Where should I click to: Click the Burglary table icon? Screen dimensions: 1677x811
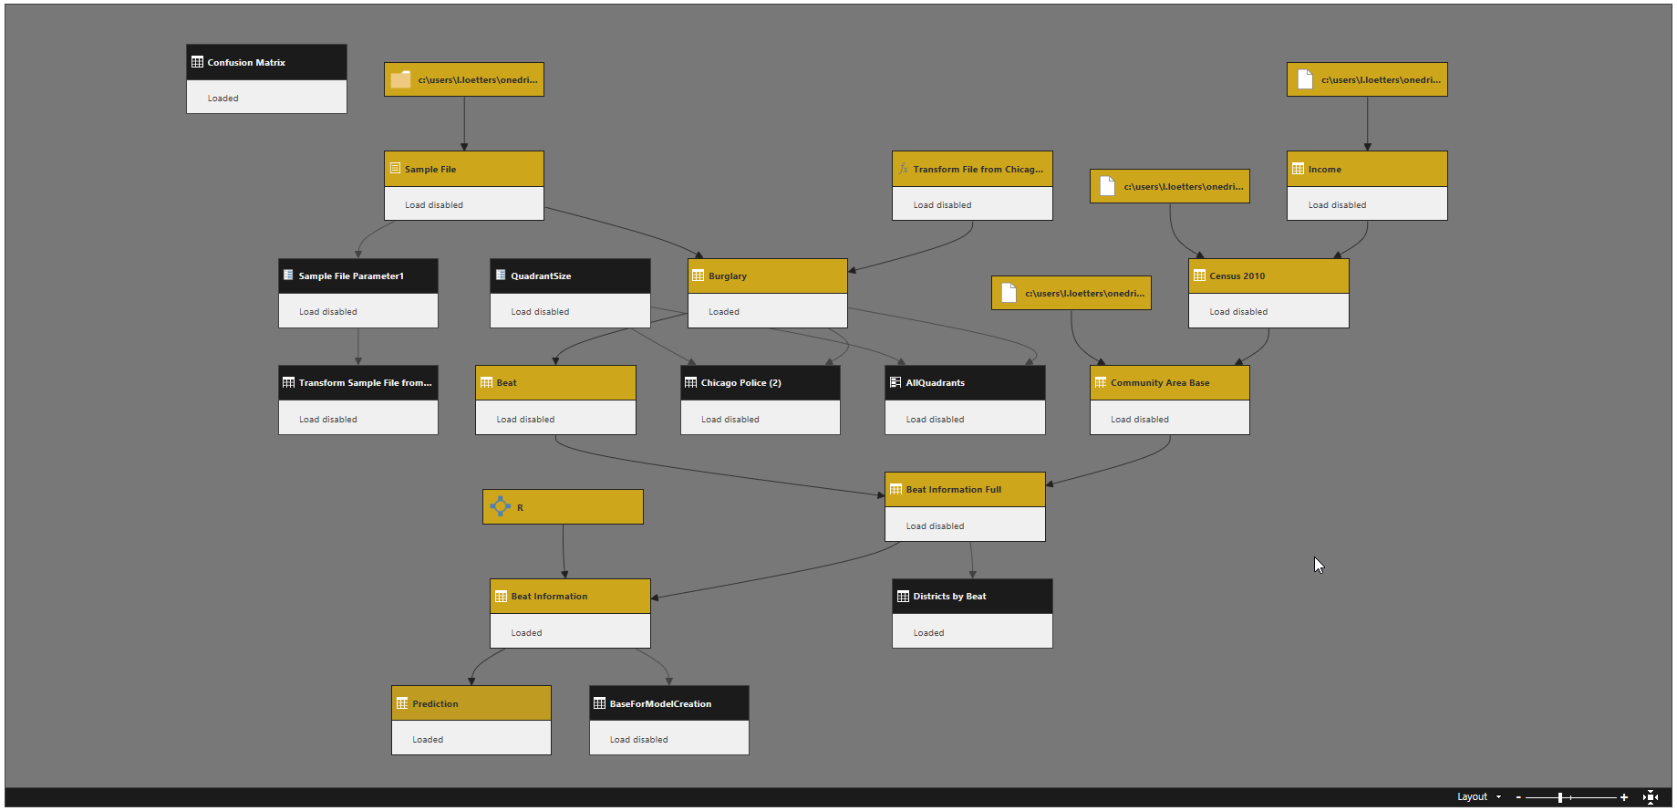[698, 276]
